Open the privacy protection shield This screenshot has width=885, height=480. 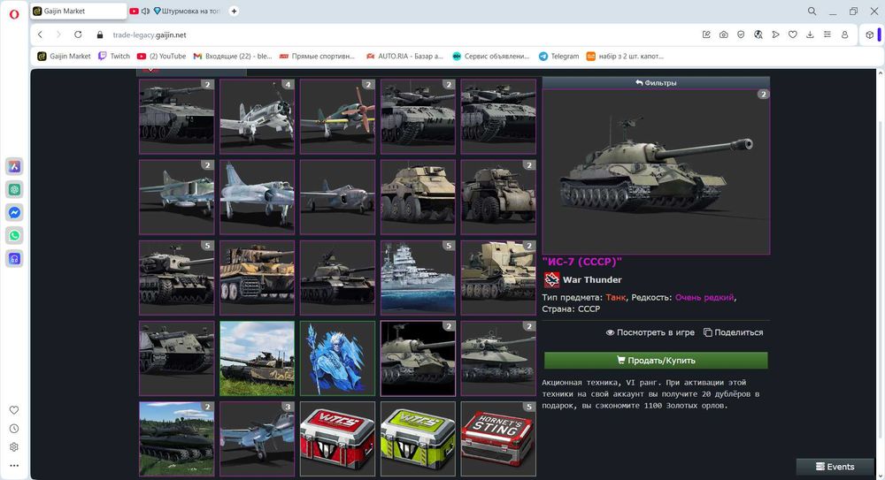[741, 34]
